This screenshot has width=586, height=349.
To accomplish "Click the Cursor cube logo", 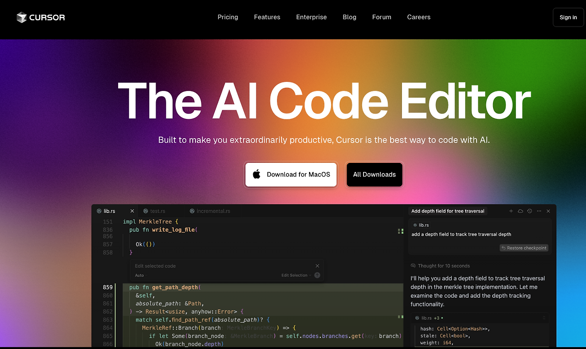I will tap(22, 17).
